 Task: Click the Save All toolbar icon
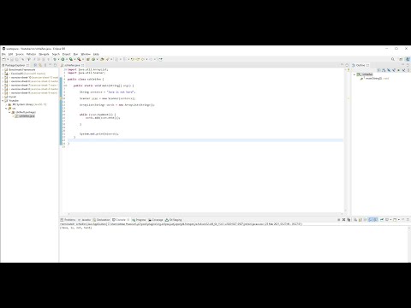point(16,59)
